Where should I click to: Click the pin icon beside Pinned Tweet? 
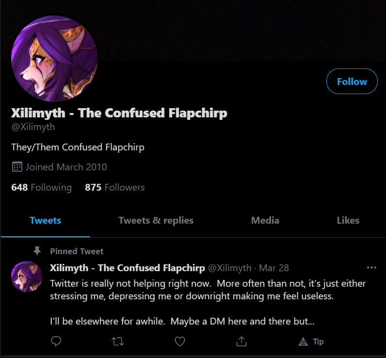pos(37,251)
